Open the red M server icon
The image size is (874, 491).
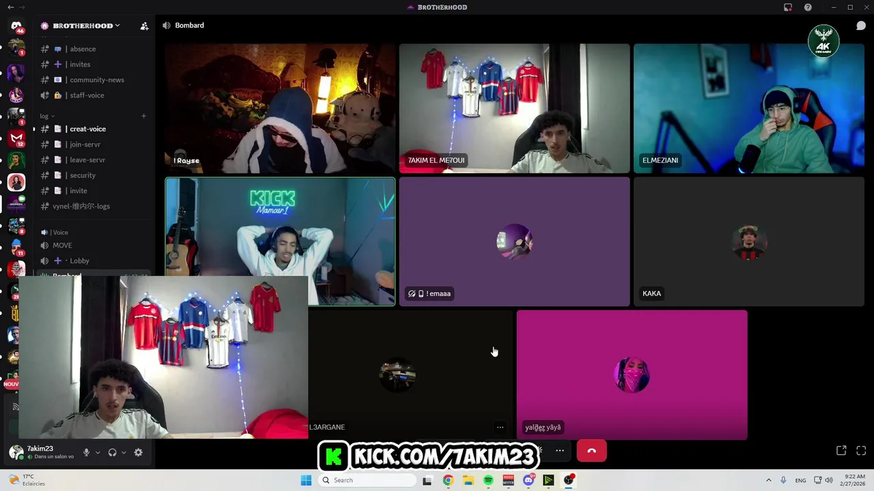point(16,138)
